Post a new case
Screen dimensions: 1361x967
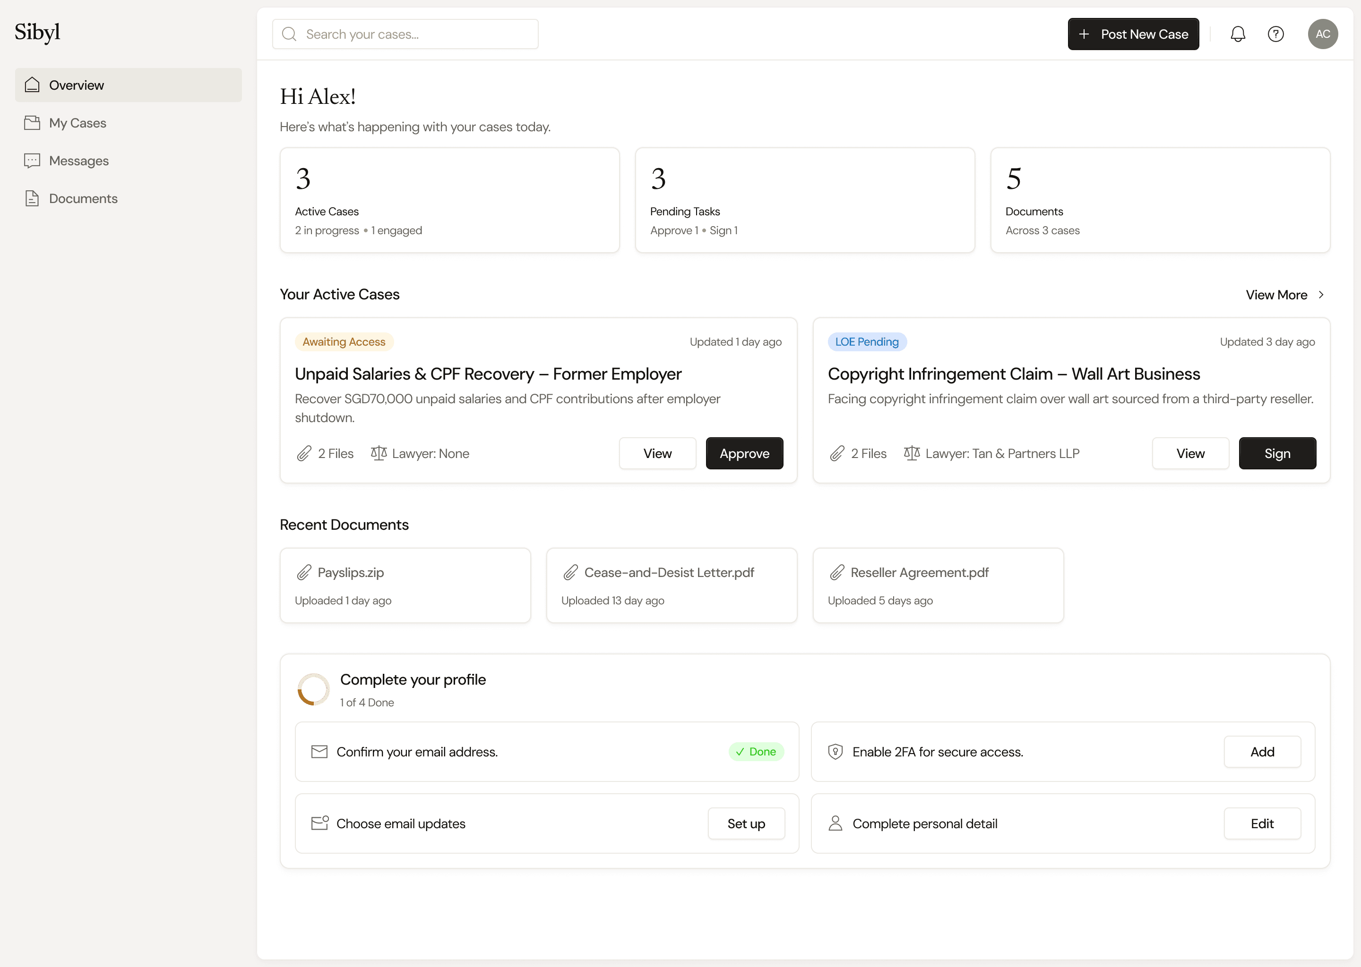point(1133,34)
